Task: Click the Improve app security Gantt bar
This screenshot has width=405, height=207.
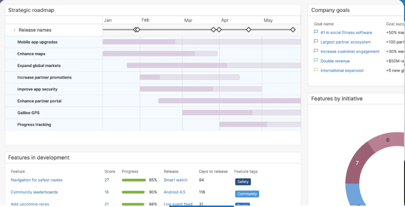Action: point(201,89)
